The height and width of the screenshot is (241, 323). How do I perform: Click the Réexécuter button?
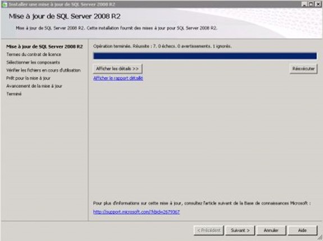click(303, 68)
